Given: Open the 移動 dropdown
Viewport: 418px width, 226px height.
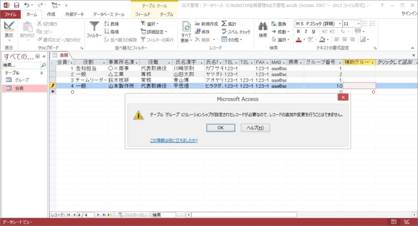Looking at the screenshot, I should point(281,32).
